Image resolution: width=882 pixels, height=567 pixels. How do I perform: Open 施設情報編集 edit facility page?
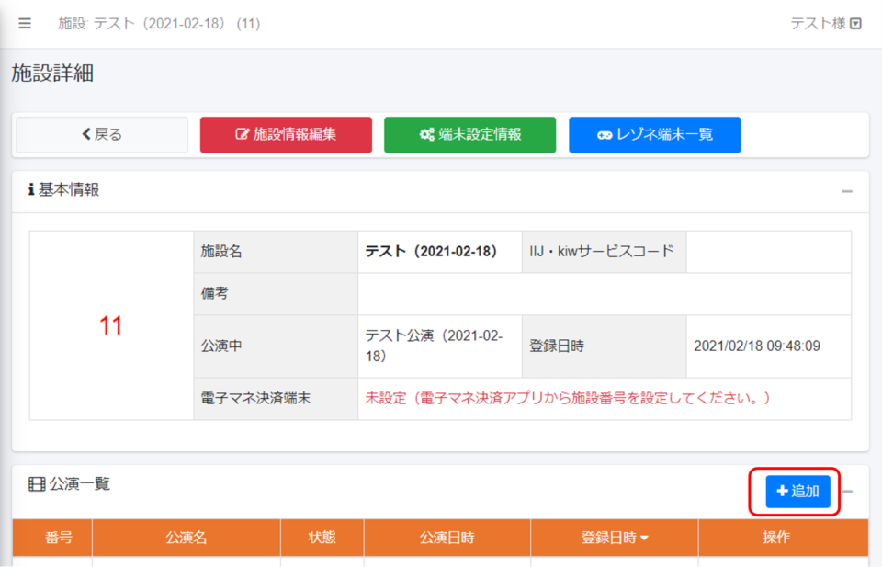(286, 134)
